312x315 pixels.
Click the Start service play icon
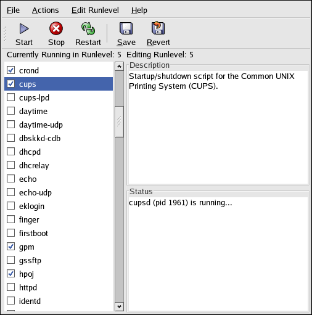24,28
